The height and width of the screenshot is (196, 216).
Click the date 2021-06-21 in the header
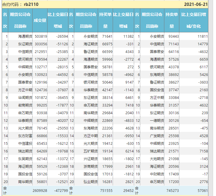tap(196, 4)
